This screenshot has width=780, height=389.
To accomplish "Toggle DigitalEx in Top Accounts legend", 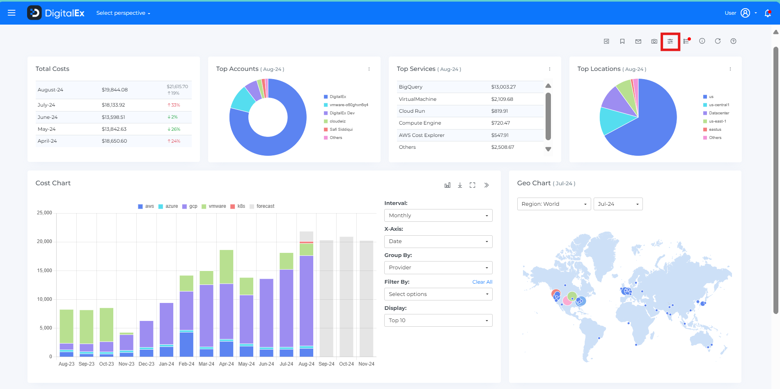I will [x=335, y=97].
